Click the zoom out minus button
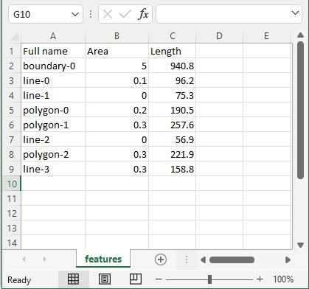Viewport: 309px width, 289px height. pyautogui.click(x=159, y=279)
